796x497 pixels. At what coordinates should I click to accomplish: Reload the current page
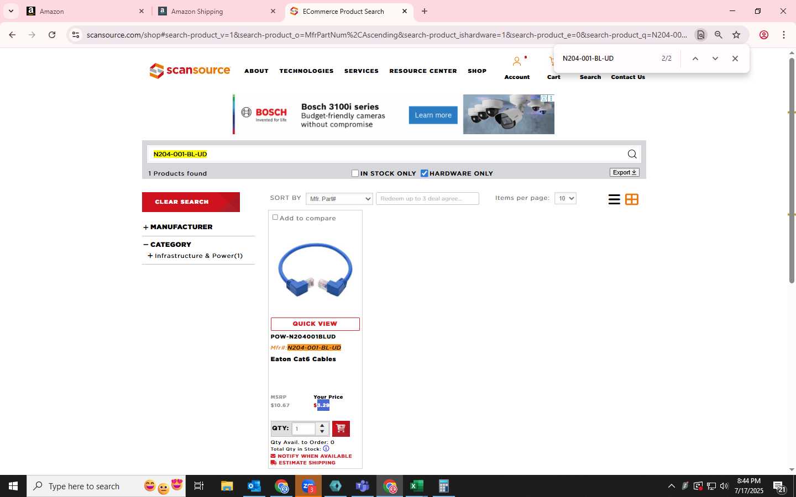pyautogui.click(x=52, y=35)
